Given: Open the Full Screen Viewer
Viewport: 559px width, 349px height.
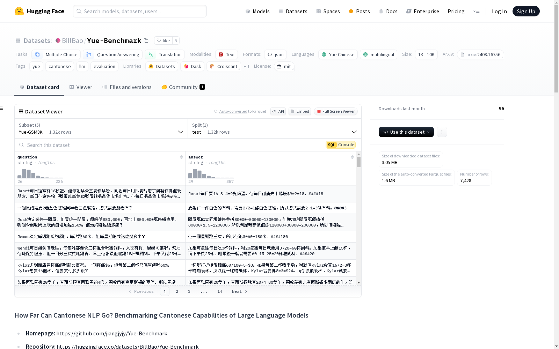Looking at the screenshot, I should coord(336,111).
